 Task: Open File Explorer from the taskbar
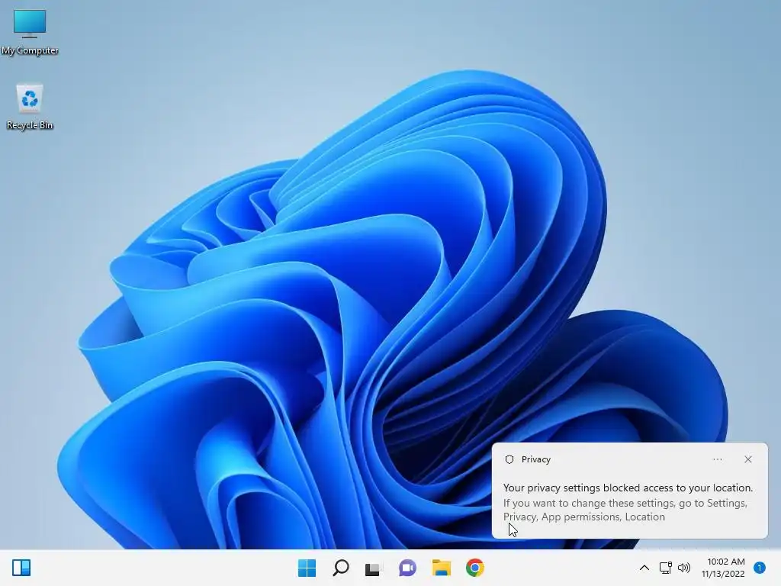pyautogui.click(x=442, y=568)
